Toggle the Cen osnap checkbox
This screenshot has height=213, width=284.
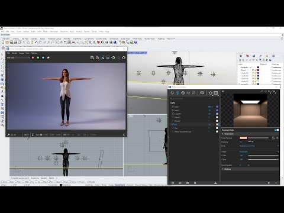[x=30, y=182]
